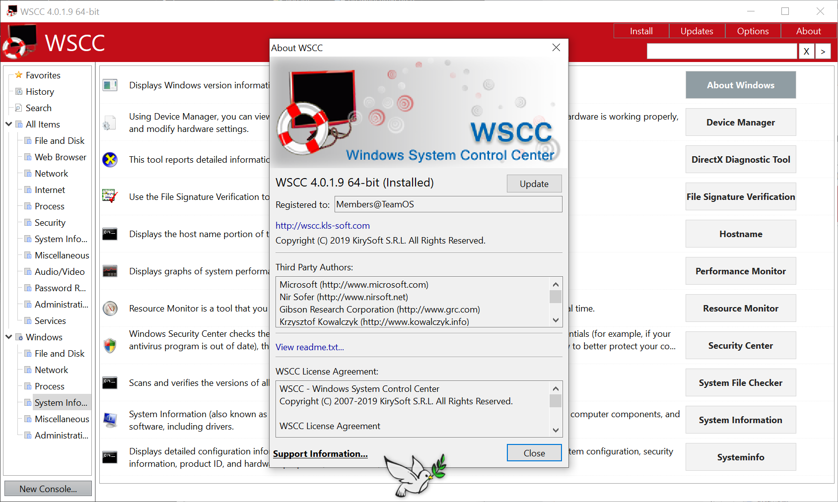Click the Performance Monitor graph icon
The image size is (838, 502).
110,271
